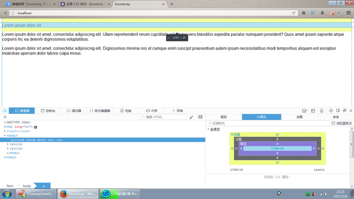The image size is (354, 199).
Task: Click top margin value 16 in box model
Action: pyautogui.click(x=277, y=134)
